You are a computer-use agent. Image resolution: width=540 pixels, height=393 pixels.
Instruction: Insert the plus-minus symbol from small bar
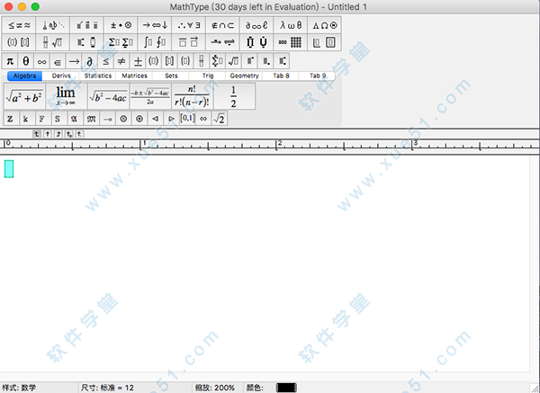(138, 61)
